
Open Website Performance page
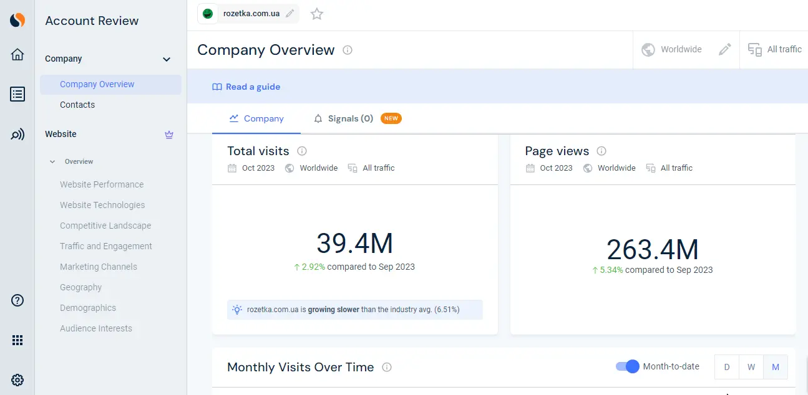click(x=102, y=184)
